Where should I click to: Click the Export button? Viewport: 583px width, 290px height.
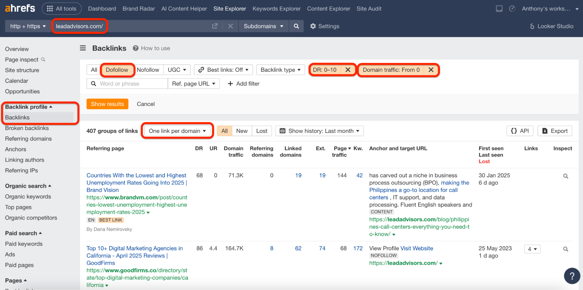coord(555,131)
